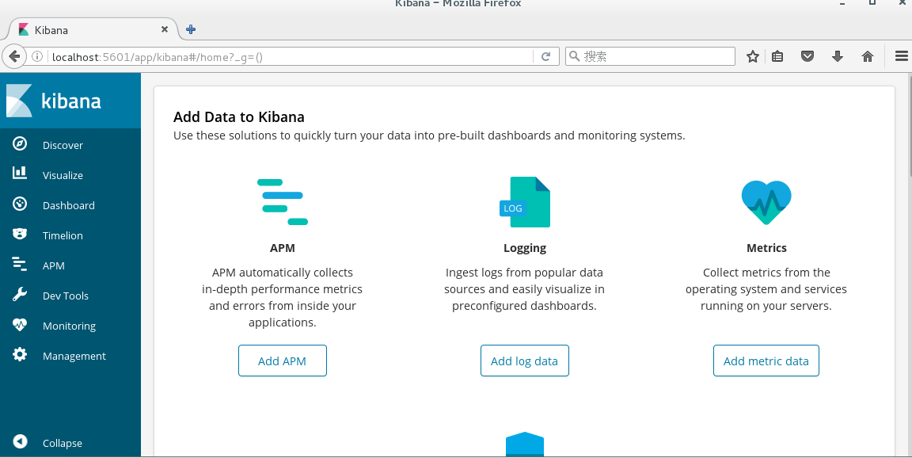Click the 'APM' card title
The height and width of the screenshot is (458, 912).
click(282, 248)
